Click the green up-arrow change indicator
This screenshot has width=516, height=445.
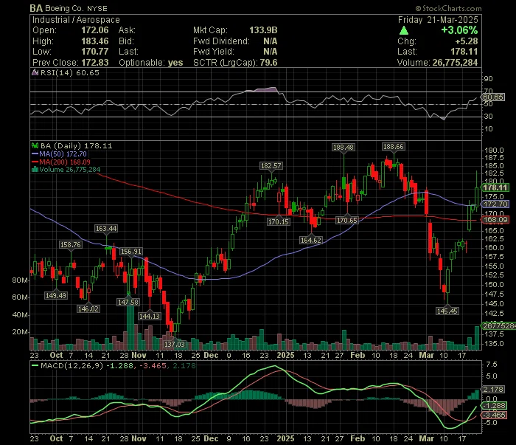[x=404, y=31]
